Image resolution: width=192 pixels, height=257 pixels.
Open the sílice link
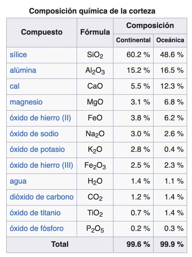[18, 55]
